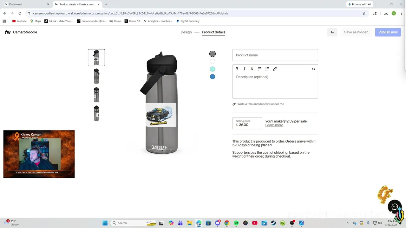Image resolution: width=406 pixels, height=228 pixels.
Task: Toggle italic formatting in description editor
Action: click(244, 69)
